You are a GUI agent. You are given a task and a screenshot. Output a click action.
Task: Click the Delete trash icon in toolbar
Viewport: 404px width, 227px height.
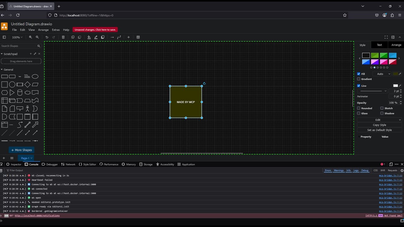pos(63,37)
